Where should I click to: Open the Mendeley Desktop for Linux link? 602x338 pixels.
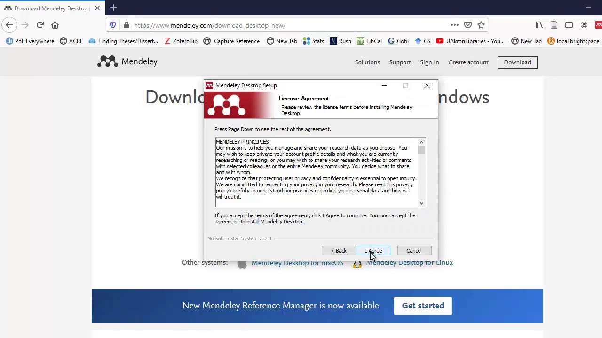coord(410,262)
